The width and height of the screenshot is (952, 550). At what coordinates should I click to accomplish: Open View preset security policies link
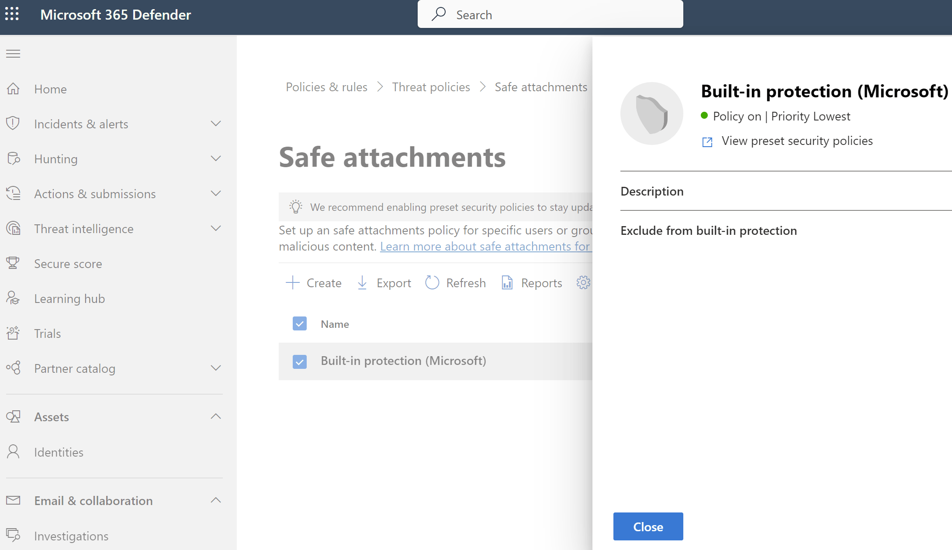(x=797, y=141)
